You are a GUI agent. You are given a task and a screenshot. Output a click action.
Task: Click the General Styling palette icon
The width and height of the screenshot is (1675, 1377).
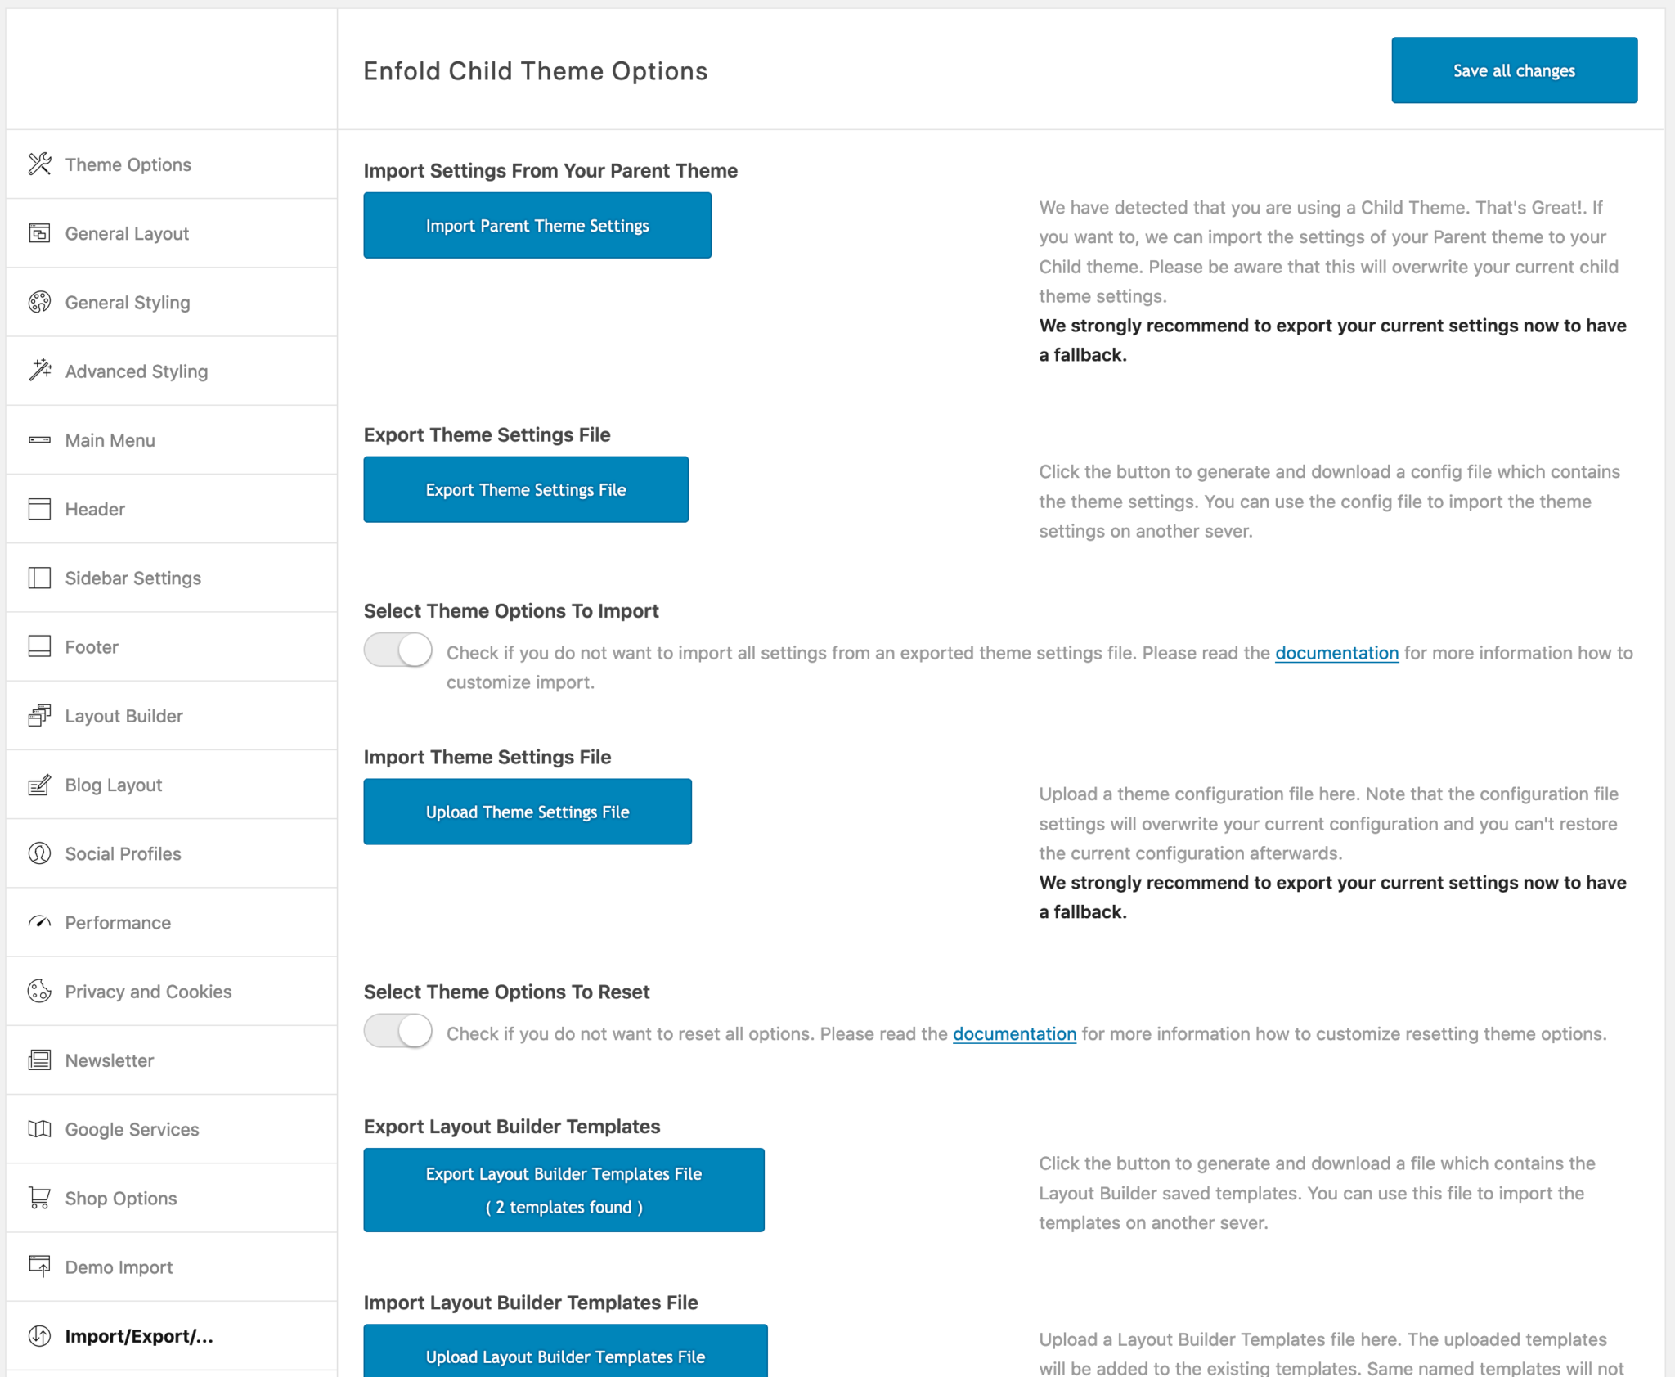click(x=38, y=302)
